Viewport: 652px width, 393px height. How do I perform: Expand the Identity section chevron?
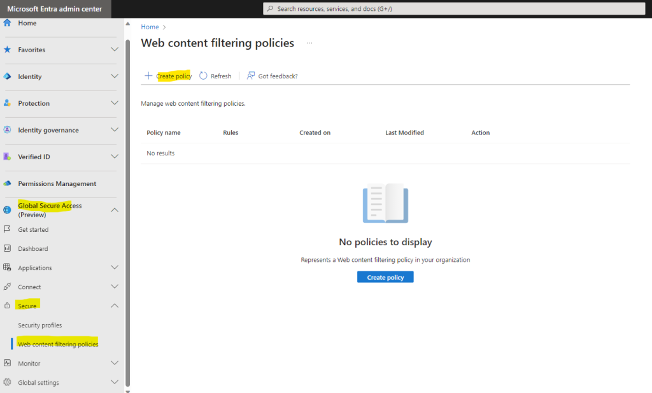coord(115,76)
